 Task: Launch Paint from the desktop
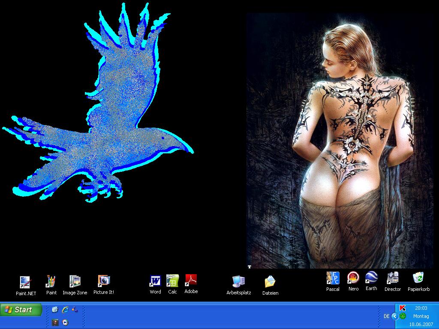51,282
